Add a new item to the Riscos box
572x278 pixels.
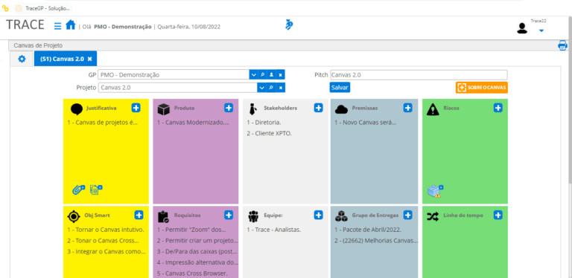498,108
